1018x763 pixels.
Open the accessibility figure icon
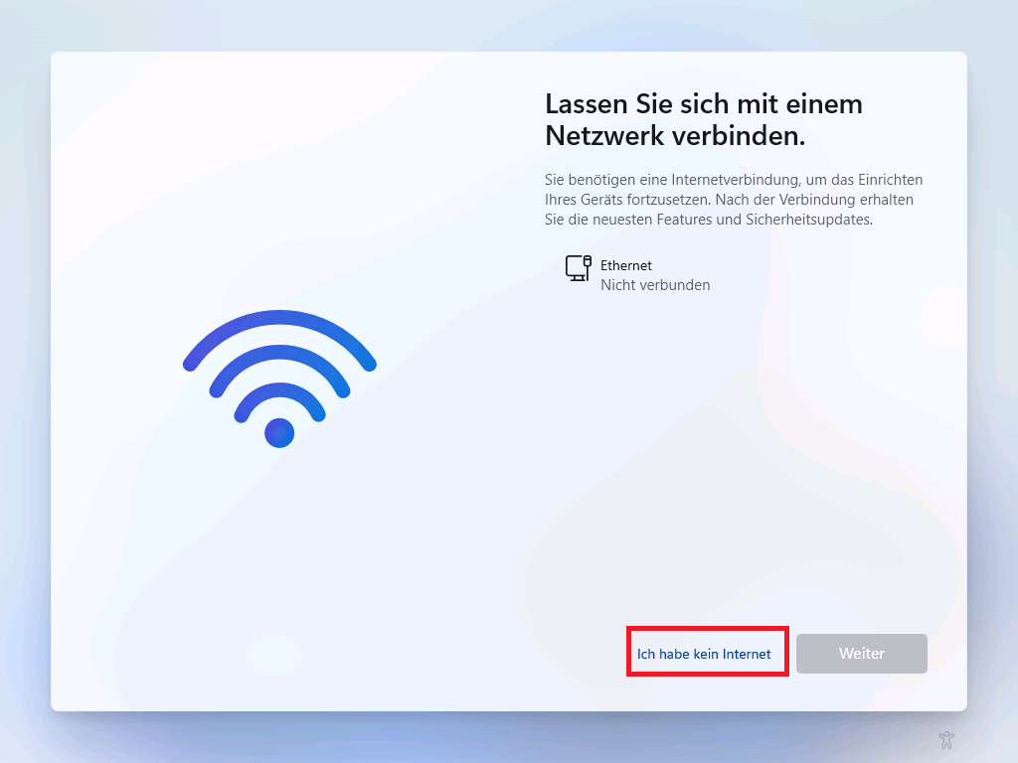946,739
